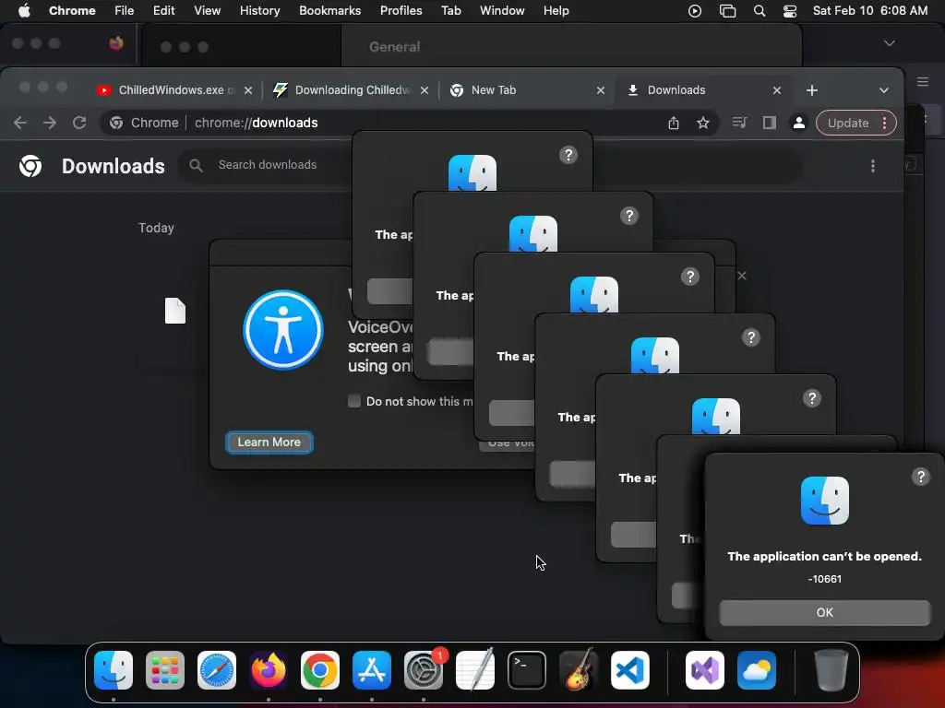Open Chrome profile avatar
The image size is (945, 708).
click(798, 123)
